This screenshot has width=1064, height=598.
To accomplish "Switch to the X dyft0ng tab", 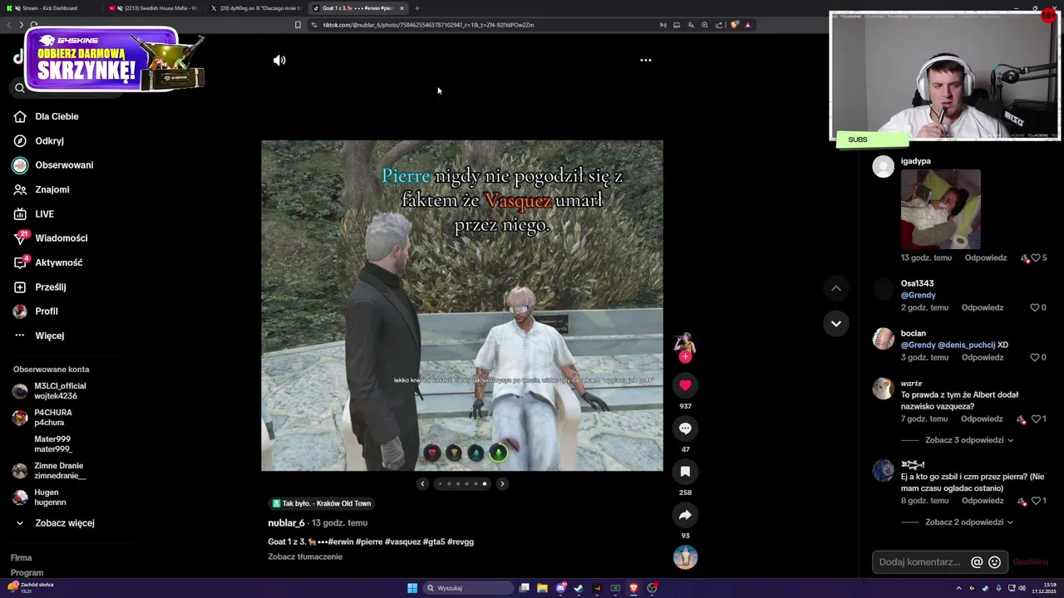I will tap(256, 8).
